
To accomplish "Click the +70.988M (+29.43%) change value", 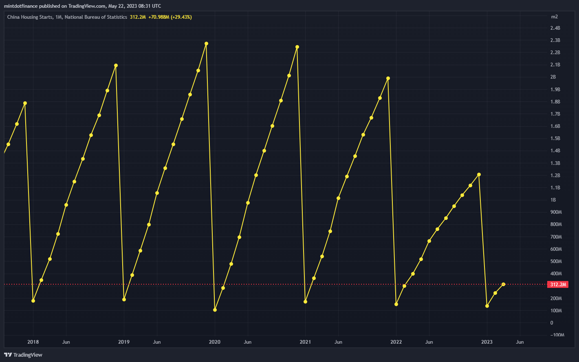I will 170,17.
